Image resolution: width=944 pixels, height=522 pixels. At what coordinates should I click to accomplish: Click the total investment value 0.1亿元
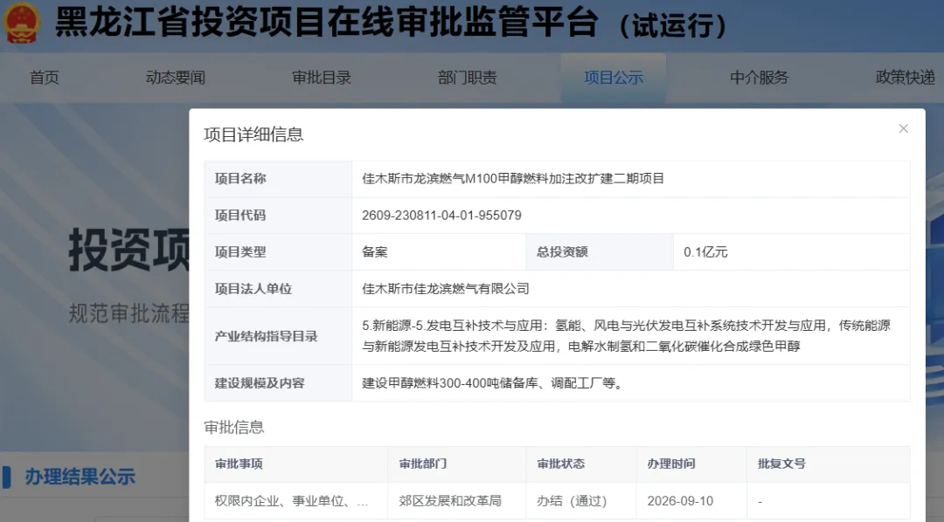(x=705, y=252)
